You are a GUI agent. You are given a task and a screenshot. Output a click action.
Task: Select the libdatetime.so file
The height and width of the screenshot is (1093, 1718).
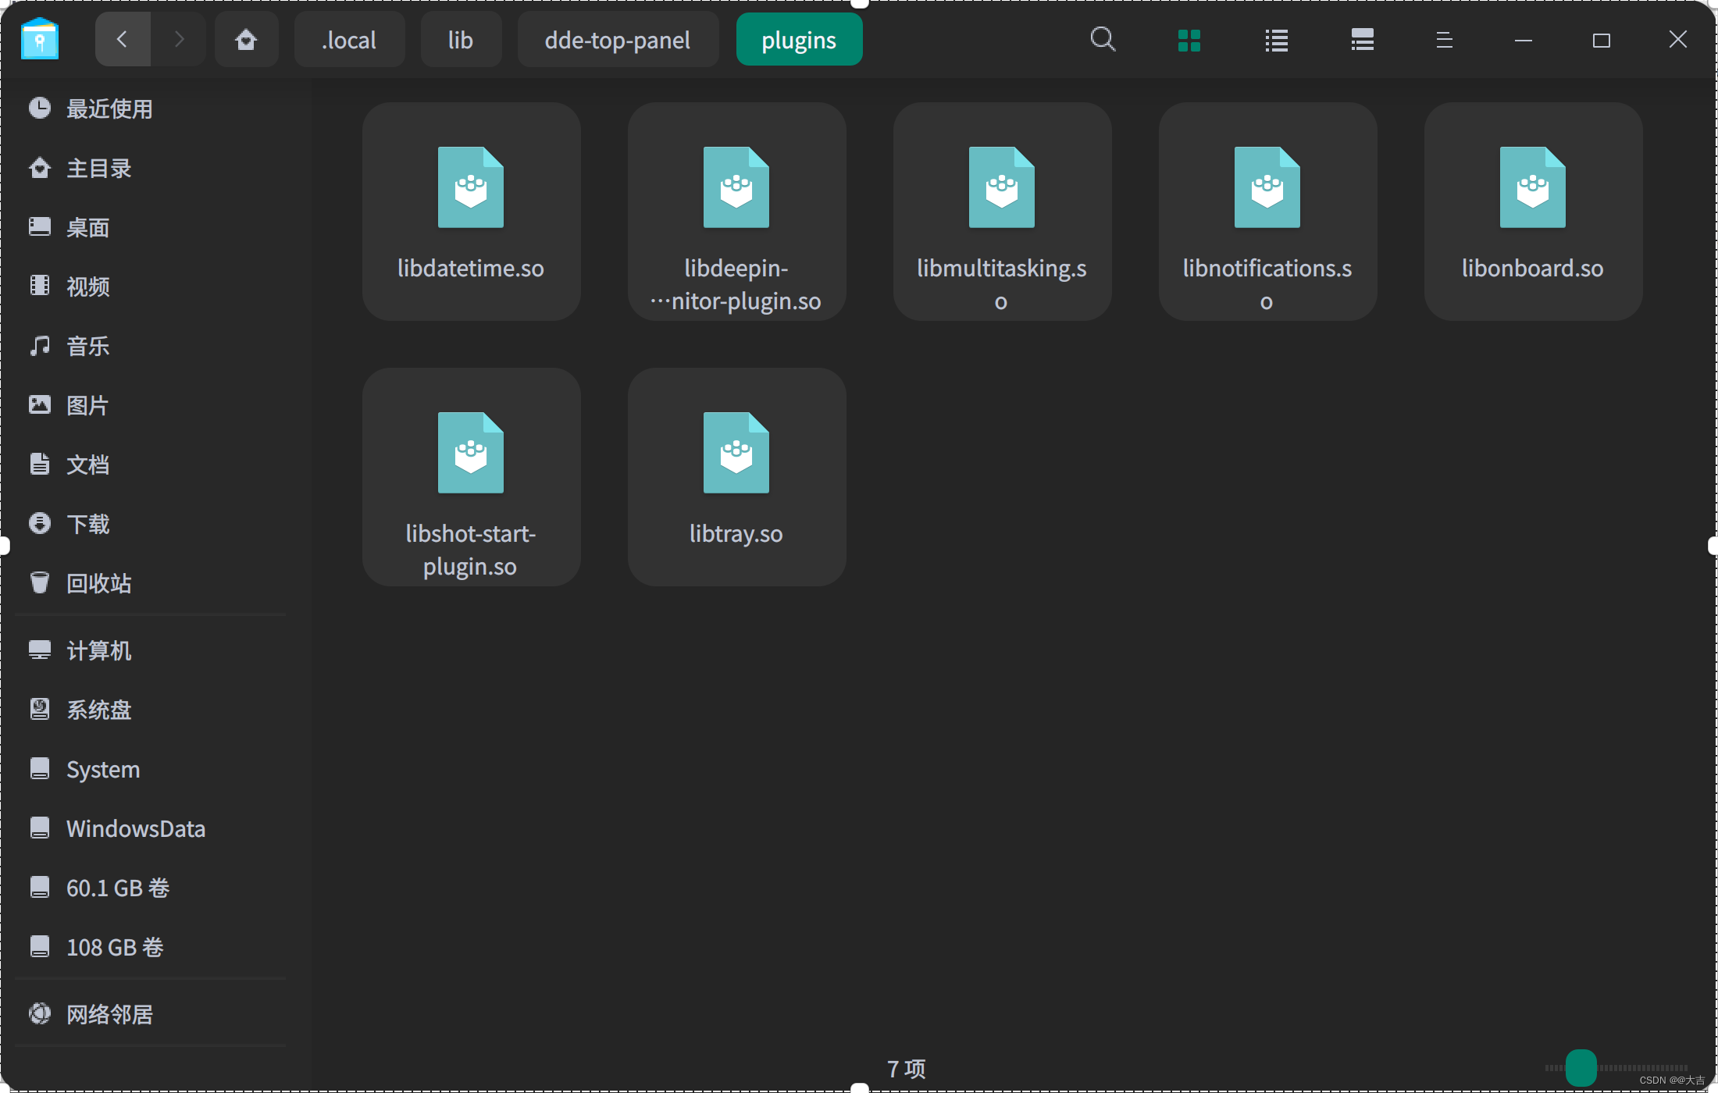471,211
